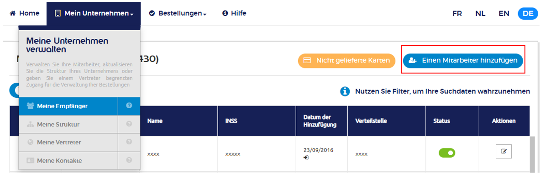
Task: Click the table's vertical scrollbar
Action: coord(533,153)
